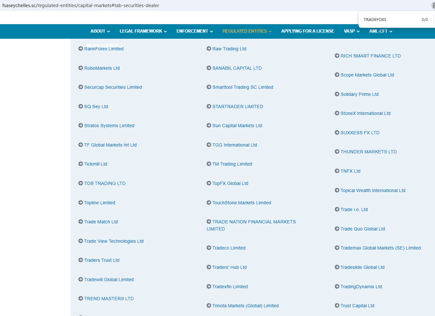Open the TREND MASTERS LTD link
435x316 pixels.
click(x=109, y=299)
